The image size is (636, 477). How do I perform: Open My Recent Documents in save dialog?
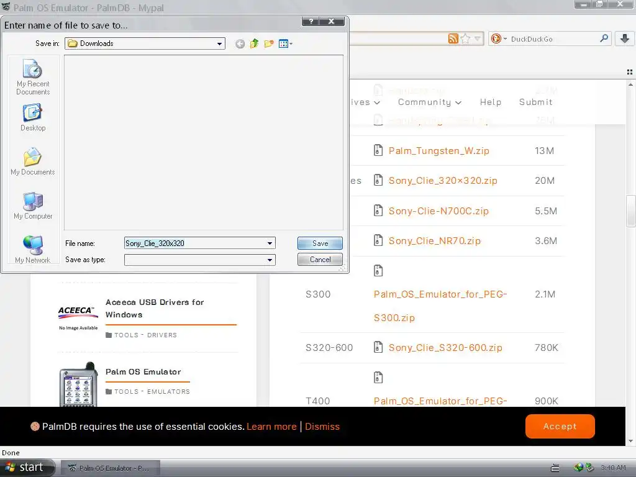point(33,77)
